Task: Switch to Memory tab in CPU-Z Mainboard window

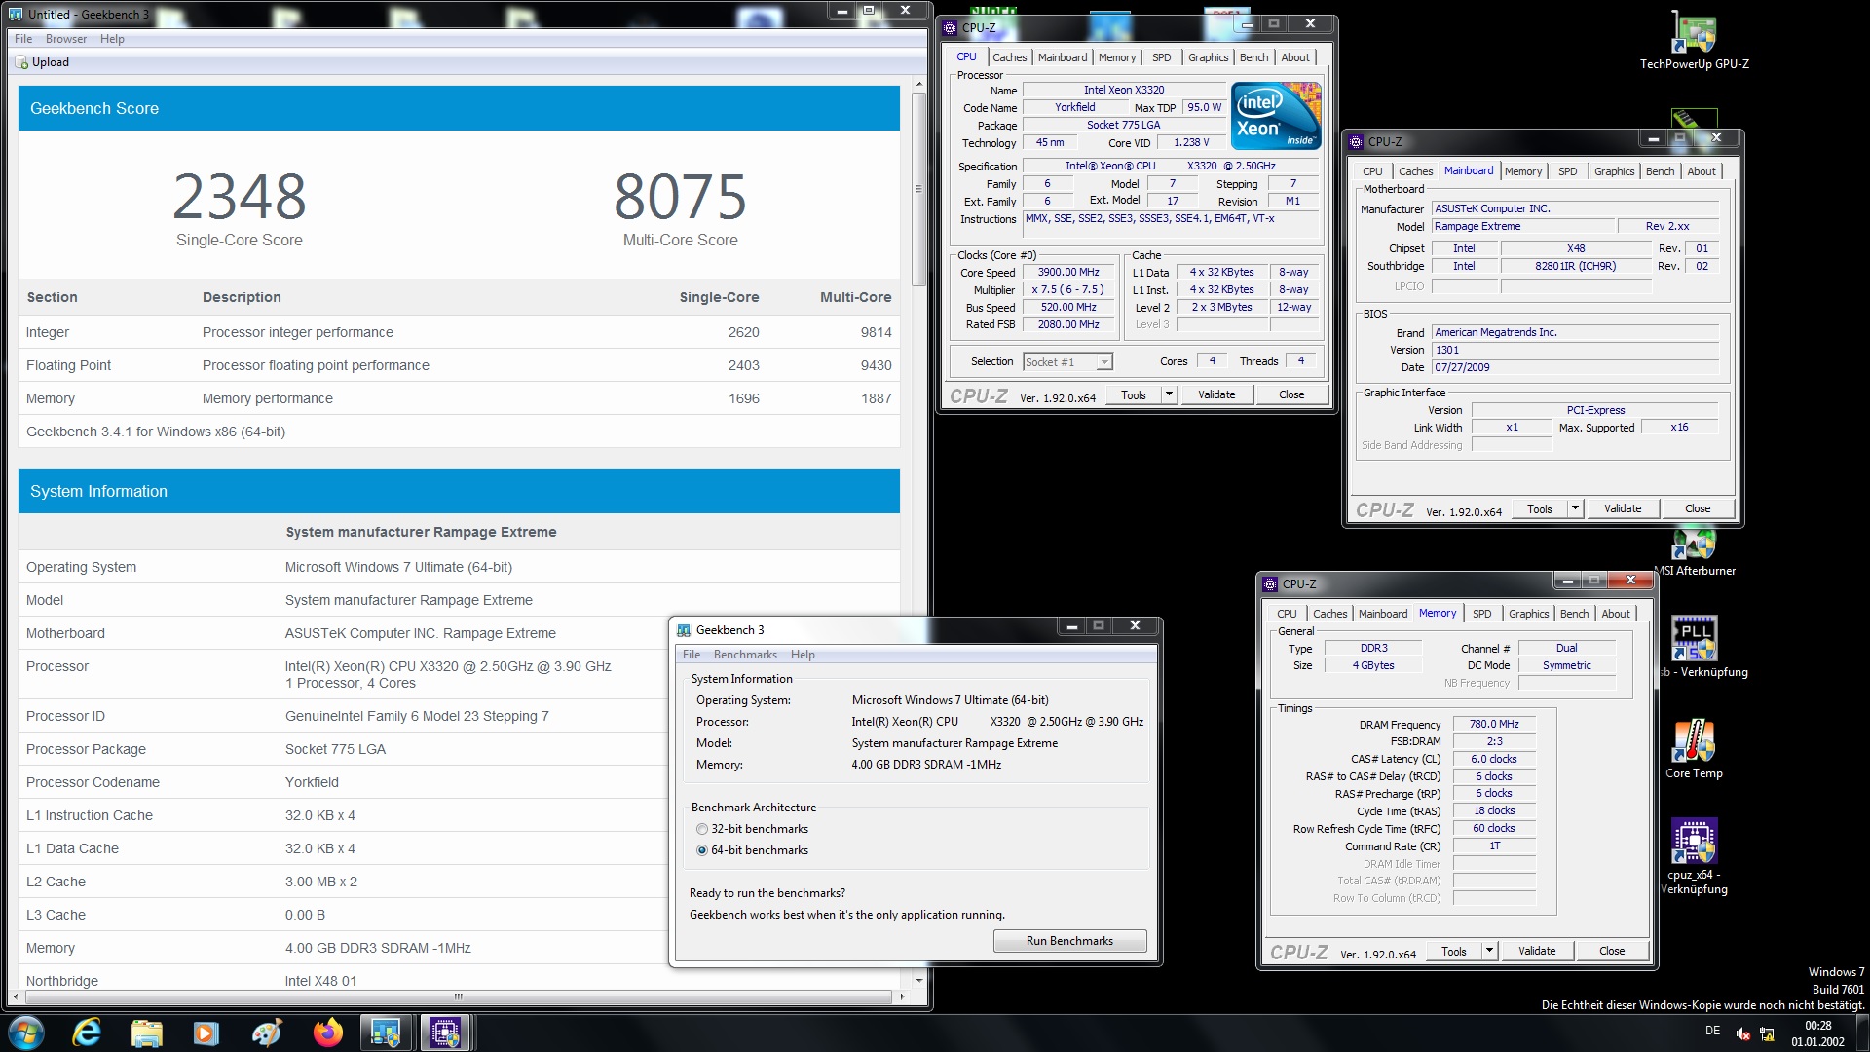Action: coord(1522,171)
